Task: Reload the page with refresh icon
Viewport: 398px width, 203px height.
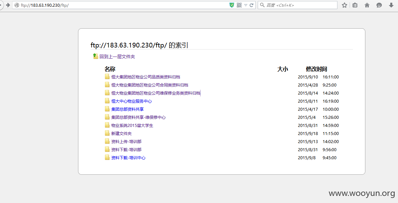Action: pos(251,5)
